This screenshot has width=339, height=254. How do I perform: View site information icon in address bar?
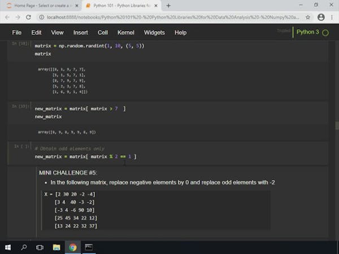click(x=42, y=17)
